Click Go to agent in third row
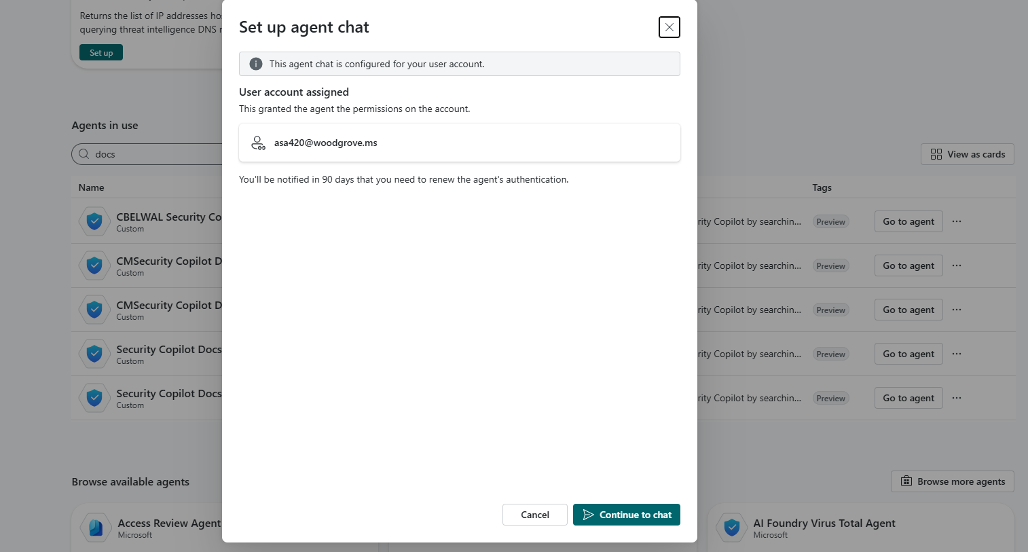Image resolution: width=1028 pixels, height=552 pixels. (908, 310)
